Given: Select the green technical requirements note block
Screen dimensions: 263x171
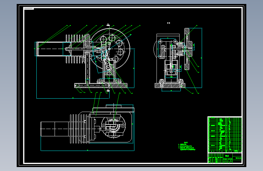Looking at the screenshot, I should [187, 146].
